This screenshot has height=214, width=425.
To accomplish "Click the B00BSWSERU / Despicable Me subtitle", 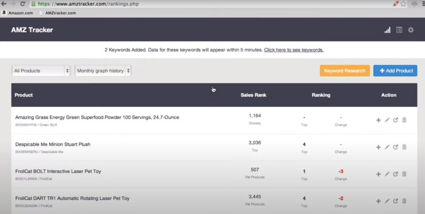I will [x=39, y=152].
